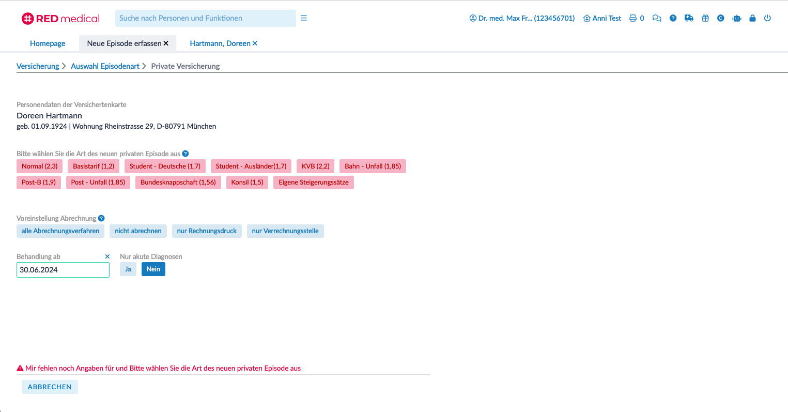Viewport: 788px width, 412px height.
Task: Switch to the Hartmann, Doreen tab
Action: click(220, 43)
